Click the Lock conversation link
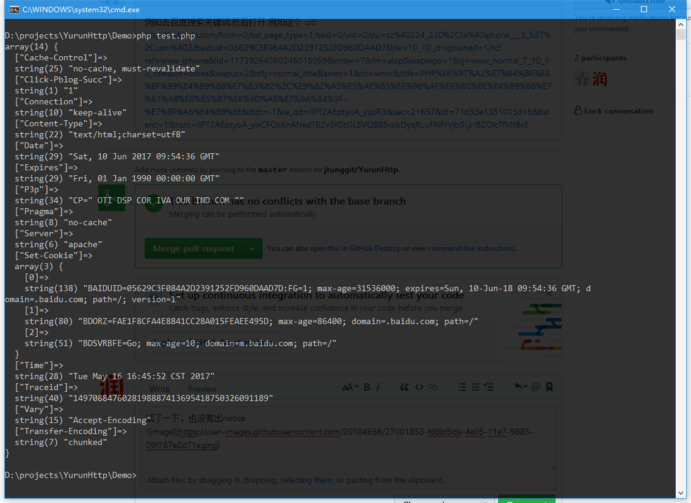Viewport: 691px width, 503px height. click(x=618, y=111)
